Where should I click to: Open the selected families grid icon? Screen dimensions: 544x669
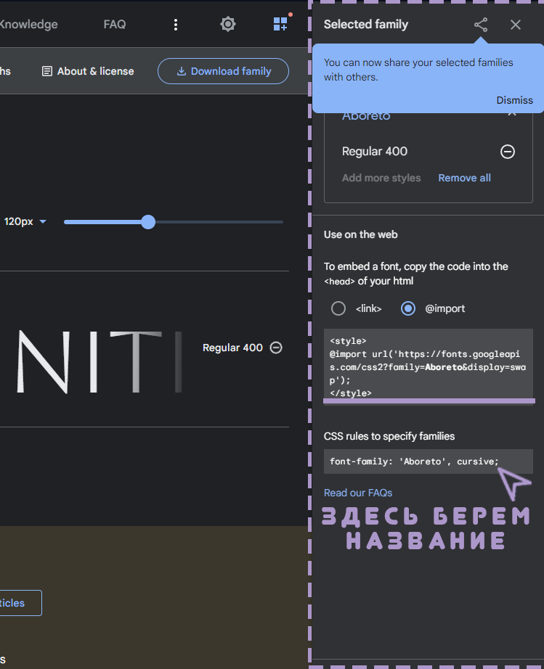click(x=280, y=25)
